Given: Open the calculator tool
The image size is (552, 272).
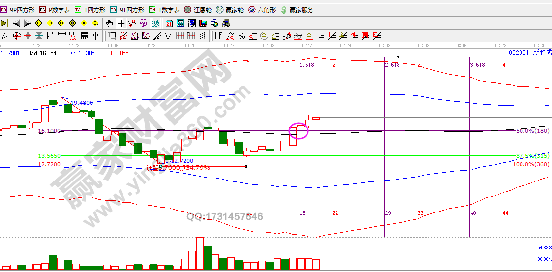Looking at the screenshot, I should pos(180,23).
